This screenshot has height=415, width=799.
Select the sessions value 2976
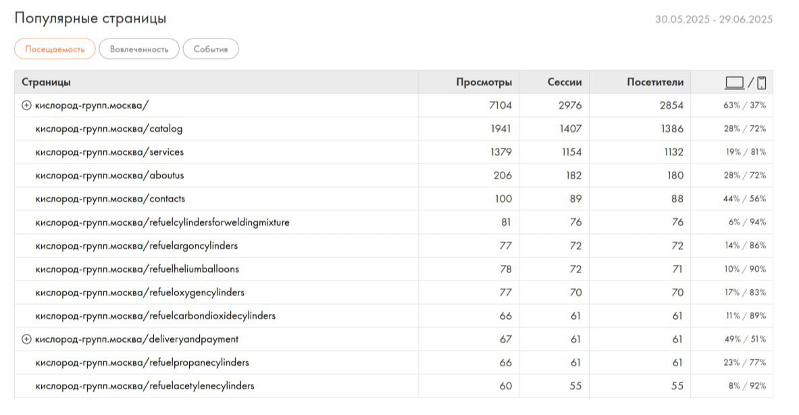coord(569,105)
